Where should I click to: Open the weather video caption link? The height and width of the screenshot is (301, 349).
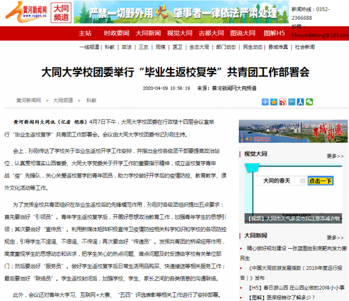click(293, 219)
